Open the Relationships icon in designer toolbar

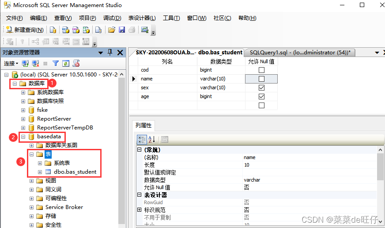pyautogui.click(x=35, y=42)
